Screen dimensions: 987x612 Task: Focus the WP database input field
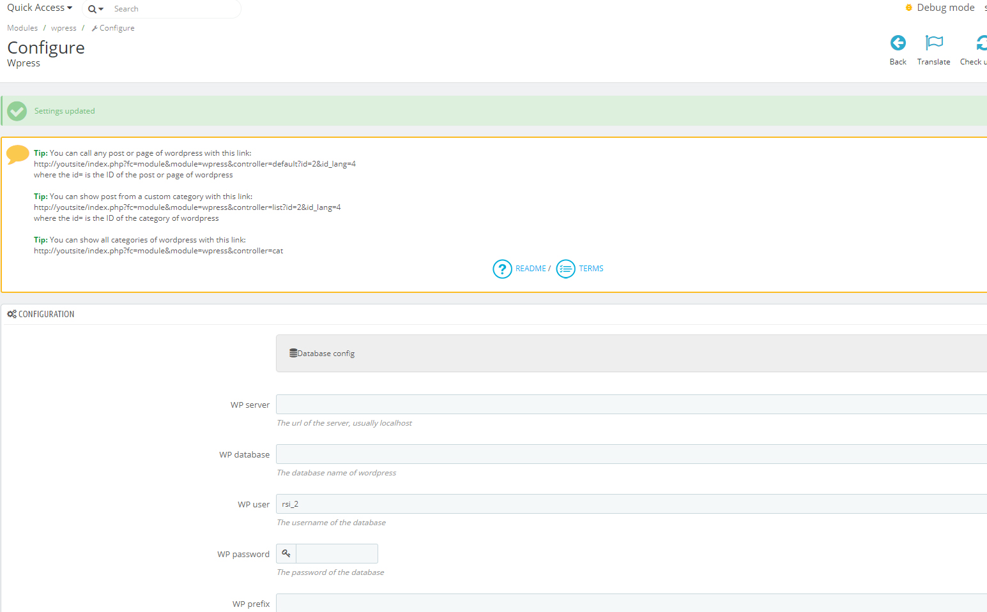631,454
